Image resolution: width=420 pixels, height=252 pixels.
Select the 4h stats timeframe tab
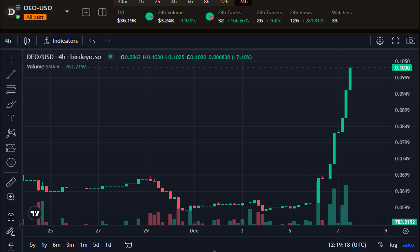(x=174, y=2)
